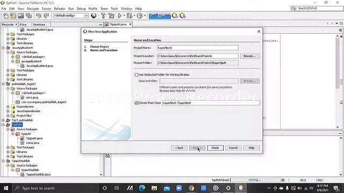
Task: Click the Save All toolbar icon
Action: click(28, 16)
